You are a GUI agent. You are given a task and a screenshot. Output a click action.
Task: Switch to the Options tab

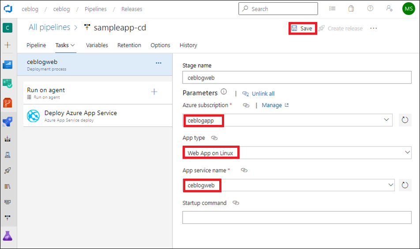coord(160,45)
